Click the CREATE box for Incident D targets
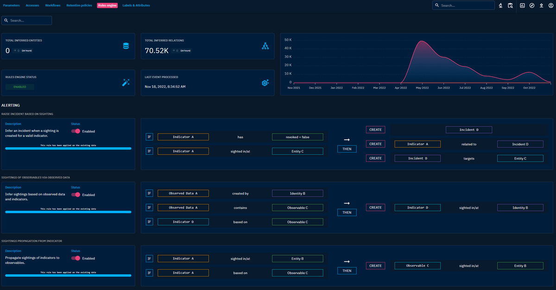The image size is (556, 290). 375,158
